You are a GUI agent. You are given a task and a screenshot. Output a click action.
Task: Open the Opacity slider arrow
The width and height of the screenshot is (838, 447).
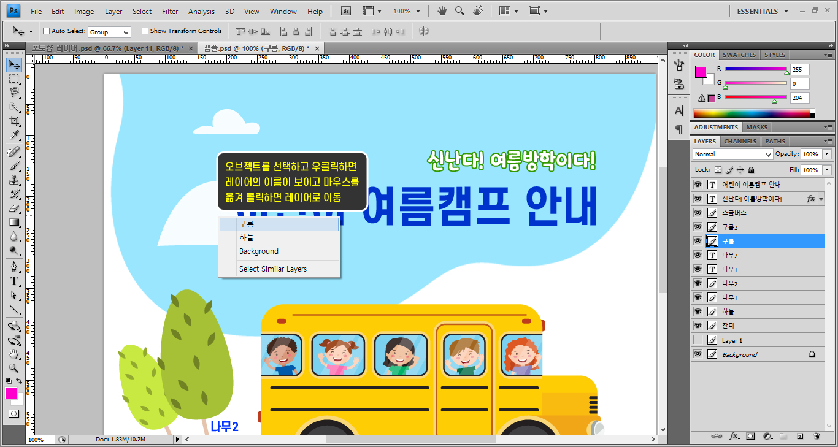coord(827,155)
